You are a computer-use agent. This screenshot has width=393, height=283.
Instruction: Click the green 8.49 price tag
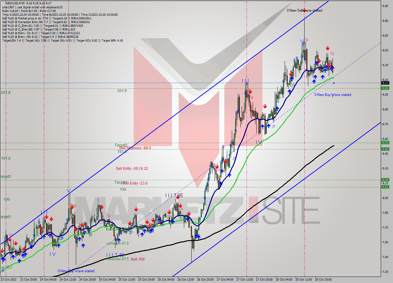385,149
